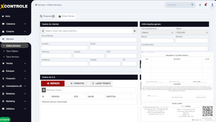216x122 pixels.
Task: Click the Vendas cart icon
Action: tap(3, 63)
